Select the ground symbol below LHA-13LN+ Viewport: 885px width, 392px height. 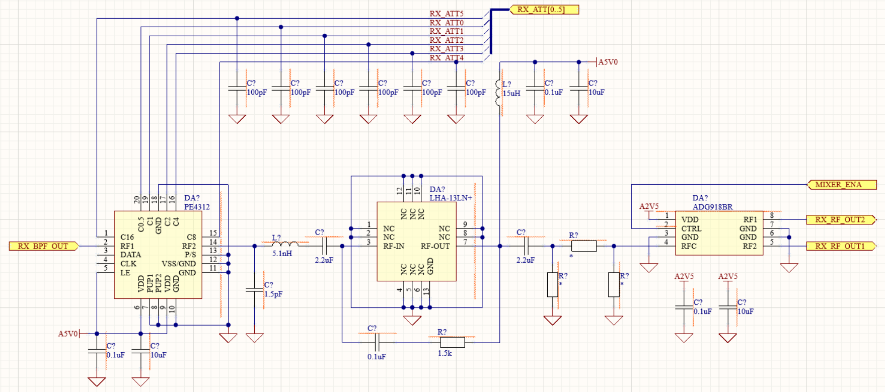[x=412, y=320]
